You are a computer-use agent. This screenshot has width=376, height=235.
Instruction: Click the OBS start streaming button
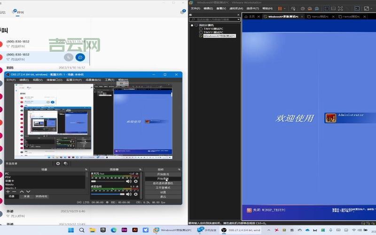(163, 174)
